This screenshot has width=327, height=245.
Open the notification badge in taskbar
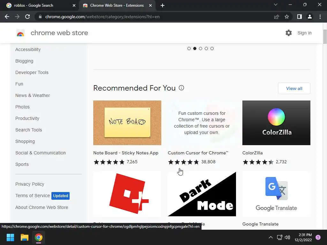[318, 237]
